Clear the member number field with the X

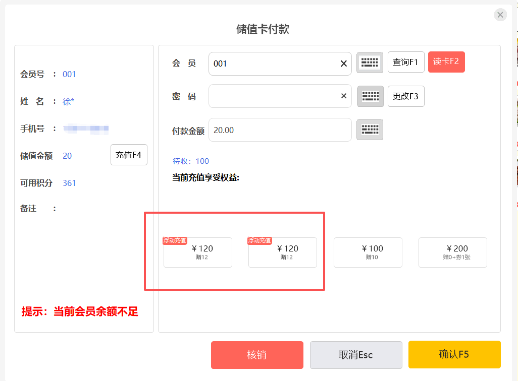(x=343, y=63)
